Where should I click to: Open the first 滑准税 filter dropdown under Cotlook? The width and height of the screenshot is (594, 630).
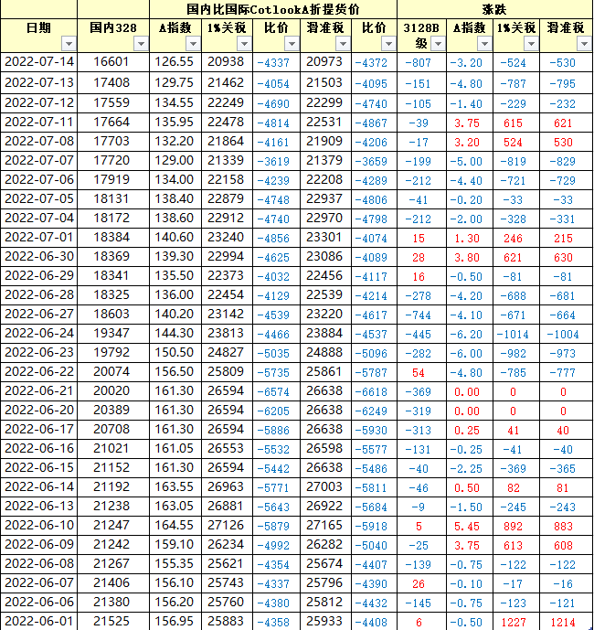coord(343,43)
